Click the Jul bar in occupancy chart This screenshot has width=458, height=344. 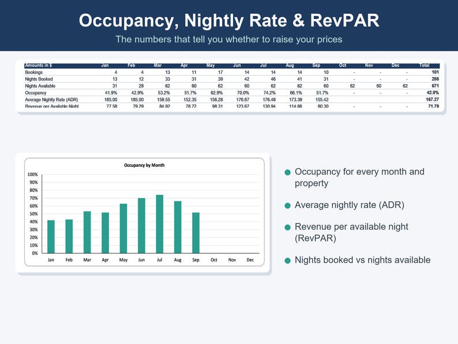point(159,224)
